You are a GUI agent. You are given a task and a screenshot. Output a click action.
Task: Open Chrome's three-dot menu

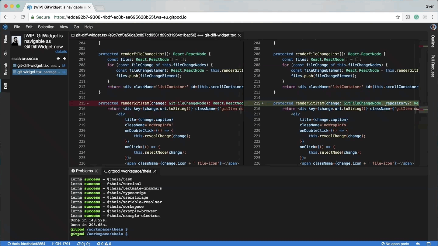click(432, 17)
